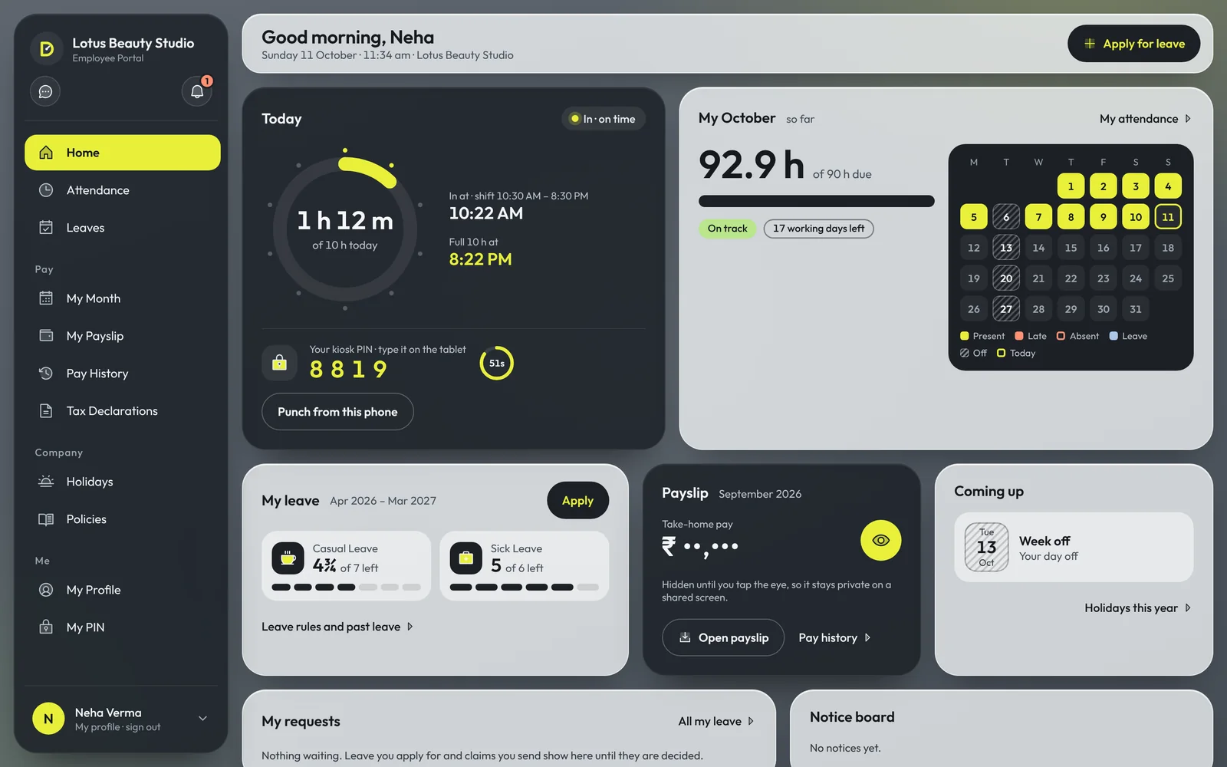This screenshot has width=1227, height=767.
Task: Open the chat messages icon
Action: 45,91
